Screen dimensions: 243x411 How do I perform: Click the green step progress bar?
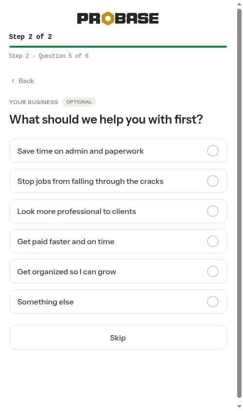tap(118, 47)
